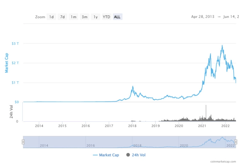Screen dimensions: 239x164
Task: Open the coinmarketcap.com credit link
Action: (x=223, y=161)
